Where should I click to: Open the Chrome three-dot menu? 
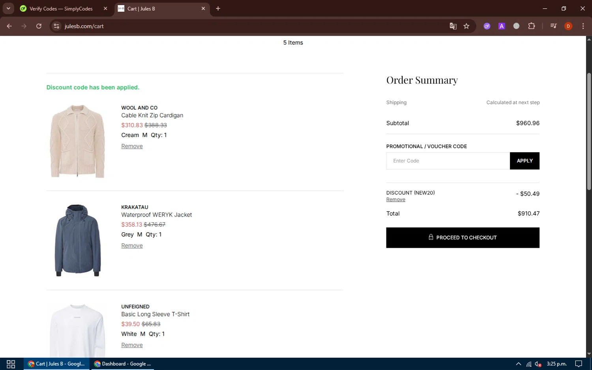[x=583, y=26]
